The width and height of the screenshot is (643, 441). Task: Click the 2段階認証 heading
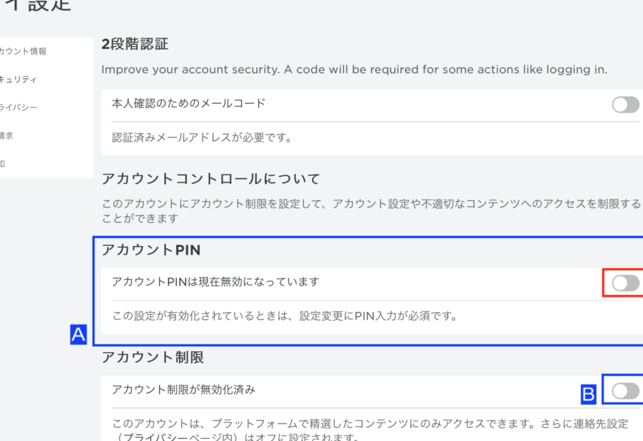135,44
